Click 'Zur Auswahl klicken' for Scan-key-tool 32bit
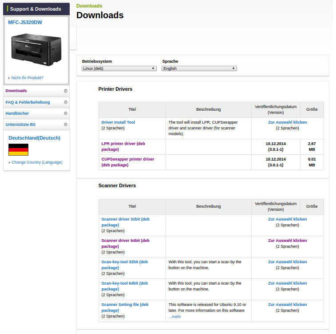 288,262
